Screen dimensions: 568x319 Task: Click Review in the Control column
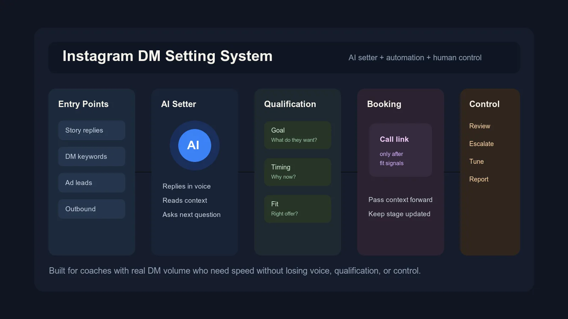click(x=480, y=126)
